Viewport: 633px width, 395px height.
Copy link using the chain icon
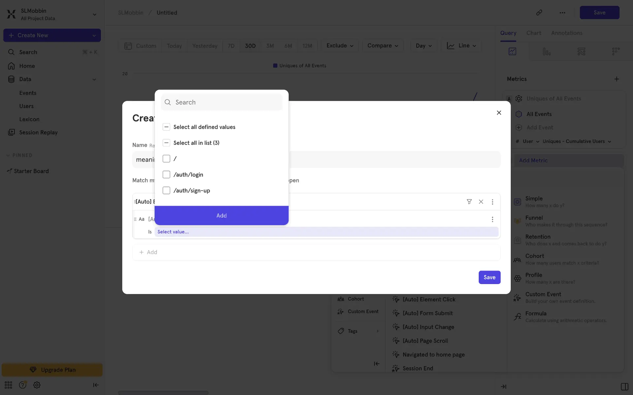coord(539,13)
